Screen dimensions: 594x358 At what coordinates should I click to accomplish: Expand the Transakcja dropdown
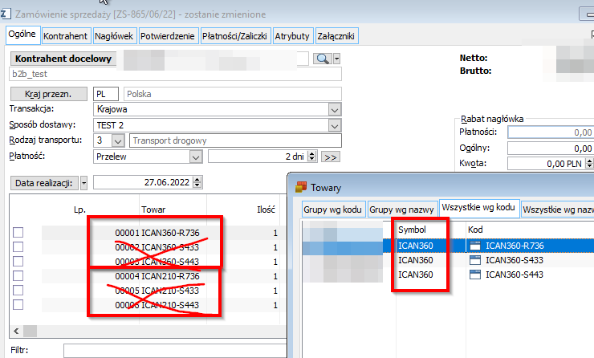335,109
